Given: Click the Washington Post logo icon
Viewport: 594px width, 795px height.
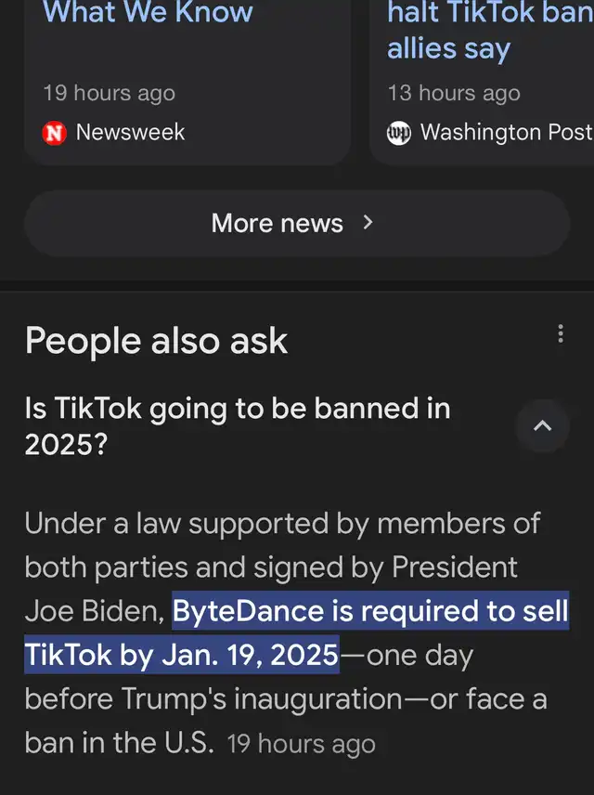Looking at the screenshot, I should point(398,133).
